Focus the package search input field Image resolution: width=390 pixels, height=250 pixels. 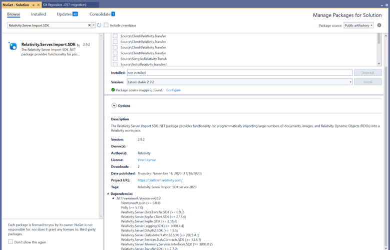point(47,25)
